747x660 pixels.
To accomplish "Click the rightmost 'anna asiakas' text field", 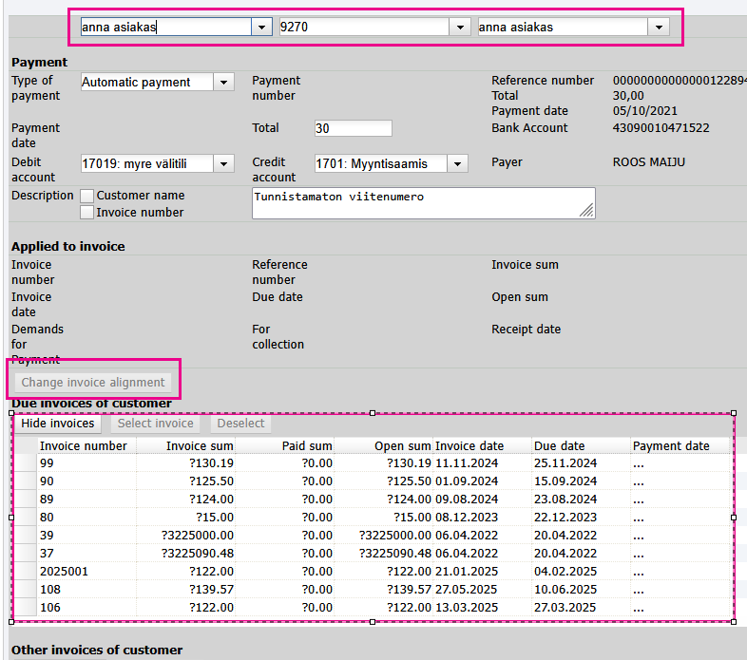I will point(564,28).
